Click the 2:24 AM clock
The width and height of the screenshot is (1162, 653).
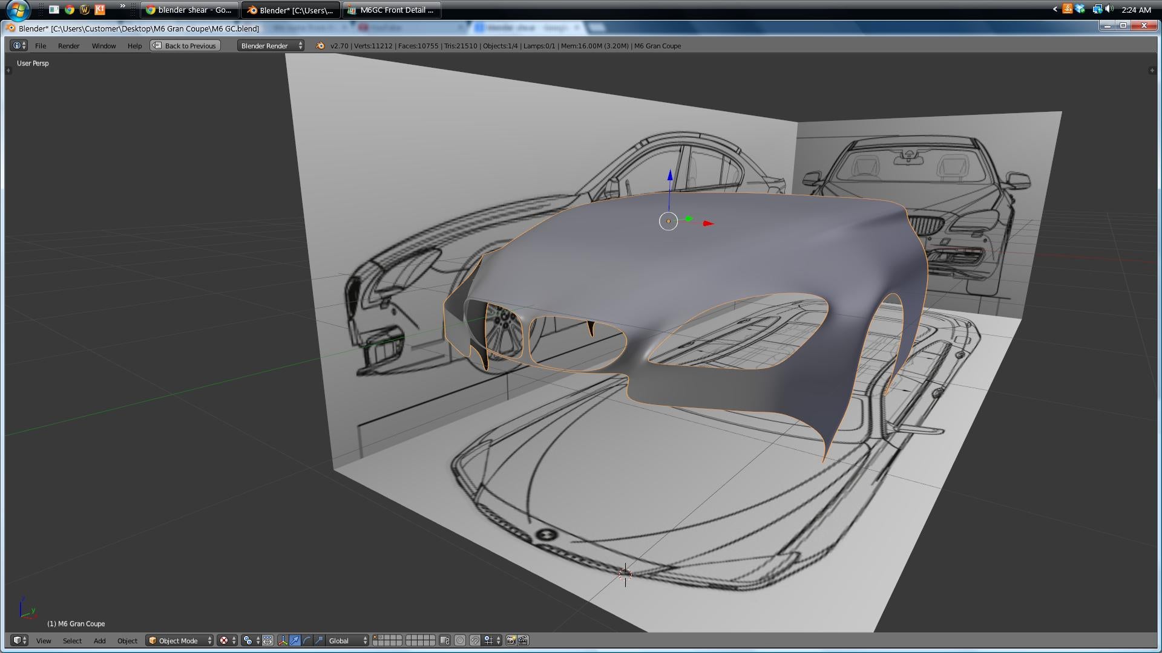(x=1136, y=10)
